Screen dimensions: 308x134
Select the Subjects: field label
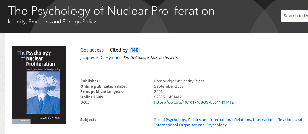[89, 120]
